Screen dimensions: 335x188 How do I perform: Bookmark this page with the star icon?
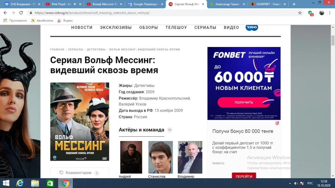point(300,13)
